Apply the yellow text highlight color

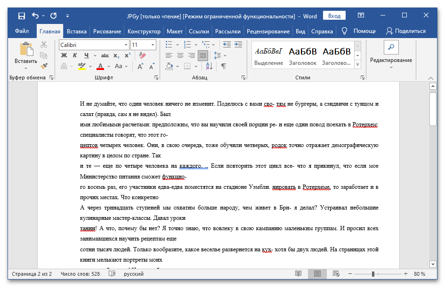[x=82, y=66]
